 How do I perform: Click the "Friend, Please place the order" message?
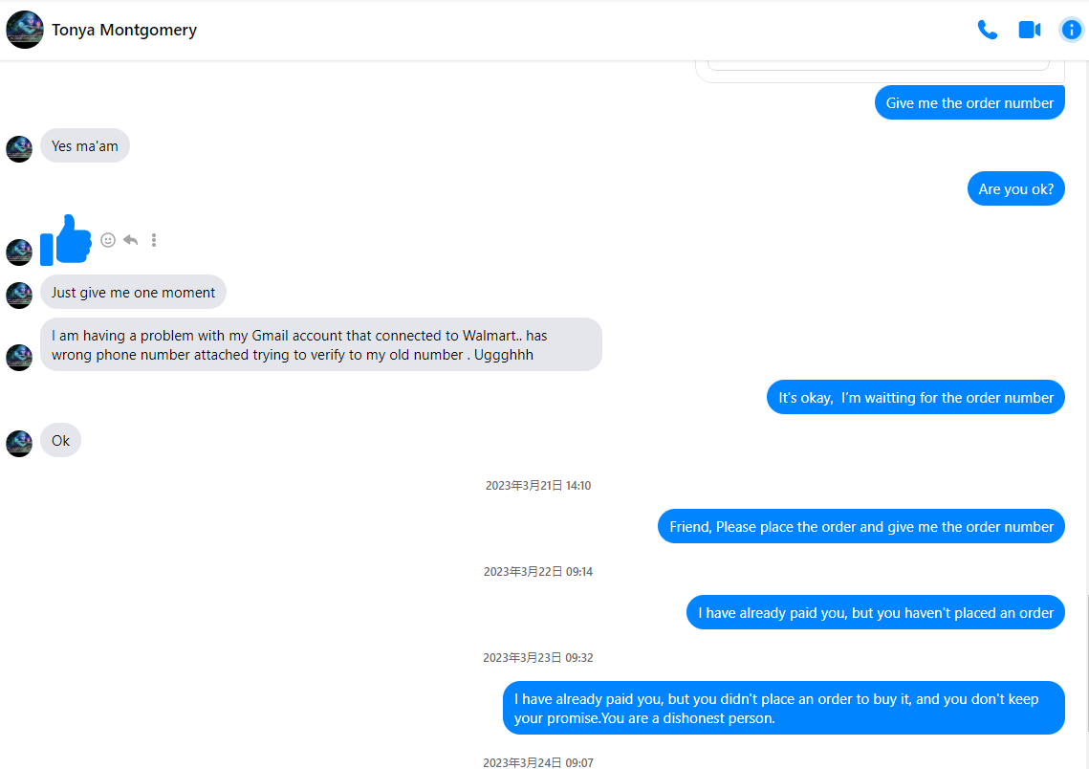click(x=860, y=527)
